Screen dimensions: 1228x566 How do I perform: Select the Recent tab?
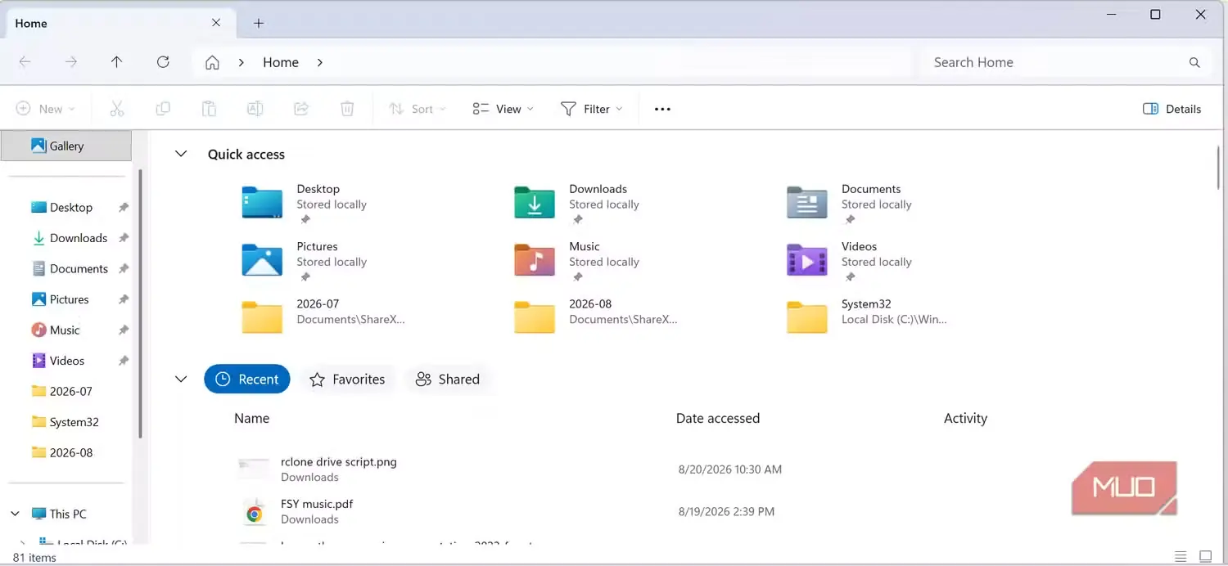[247, 379]
